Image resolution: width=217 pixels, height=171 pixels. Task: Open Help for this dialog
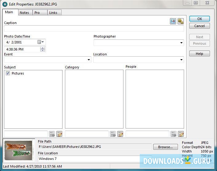click(199, 54)
